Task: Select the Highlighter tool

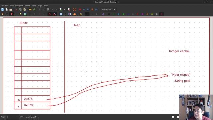Action: [20, 14]
